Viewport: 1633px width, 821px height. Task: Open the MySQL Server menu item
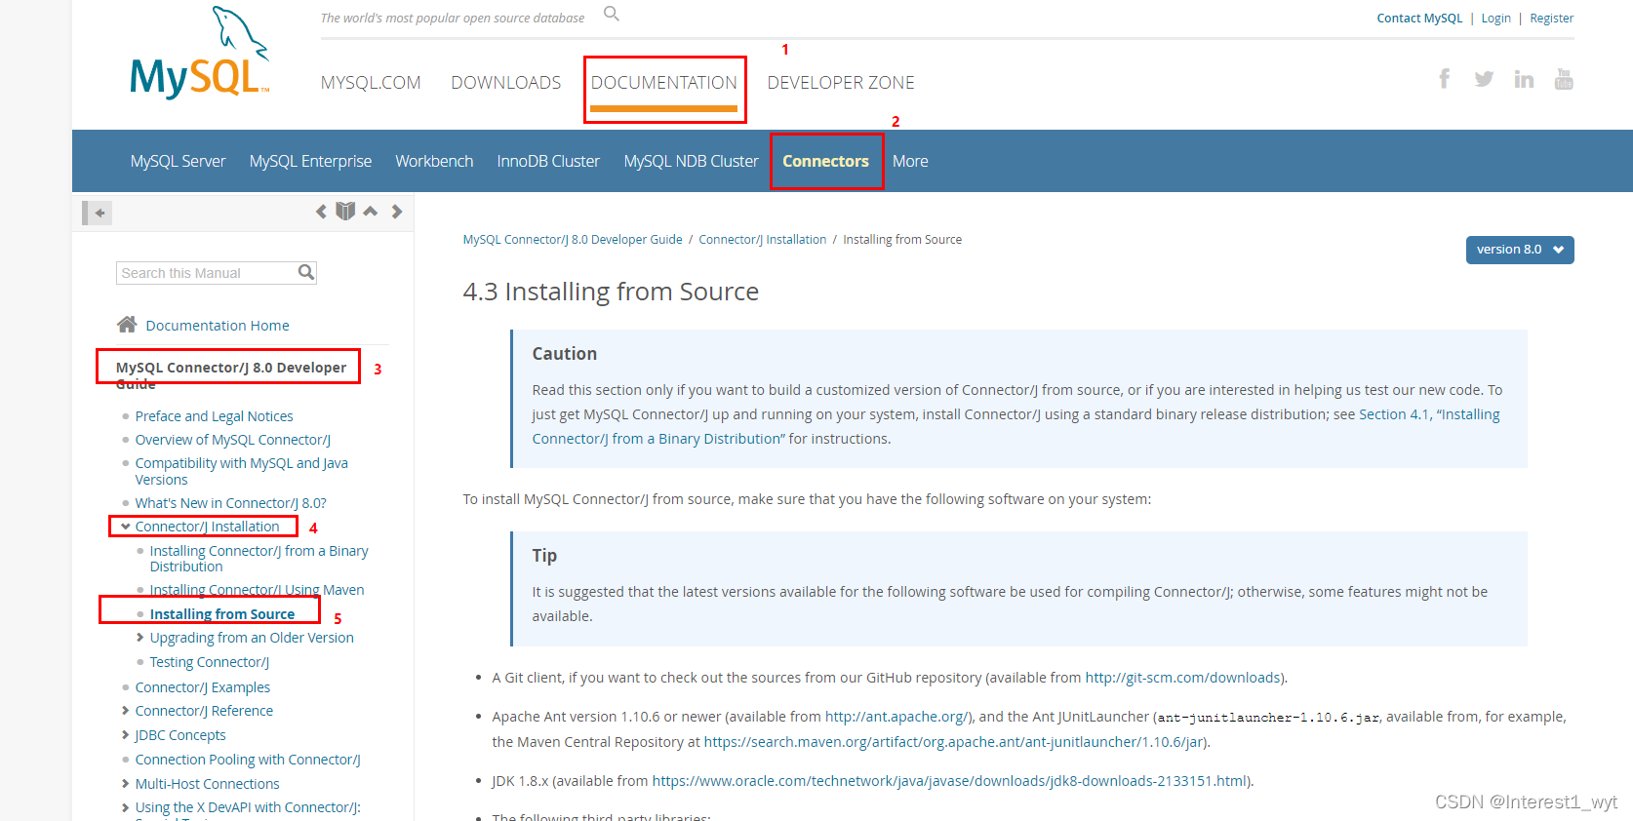[x=179, y=161]
